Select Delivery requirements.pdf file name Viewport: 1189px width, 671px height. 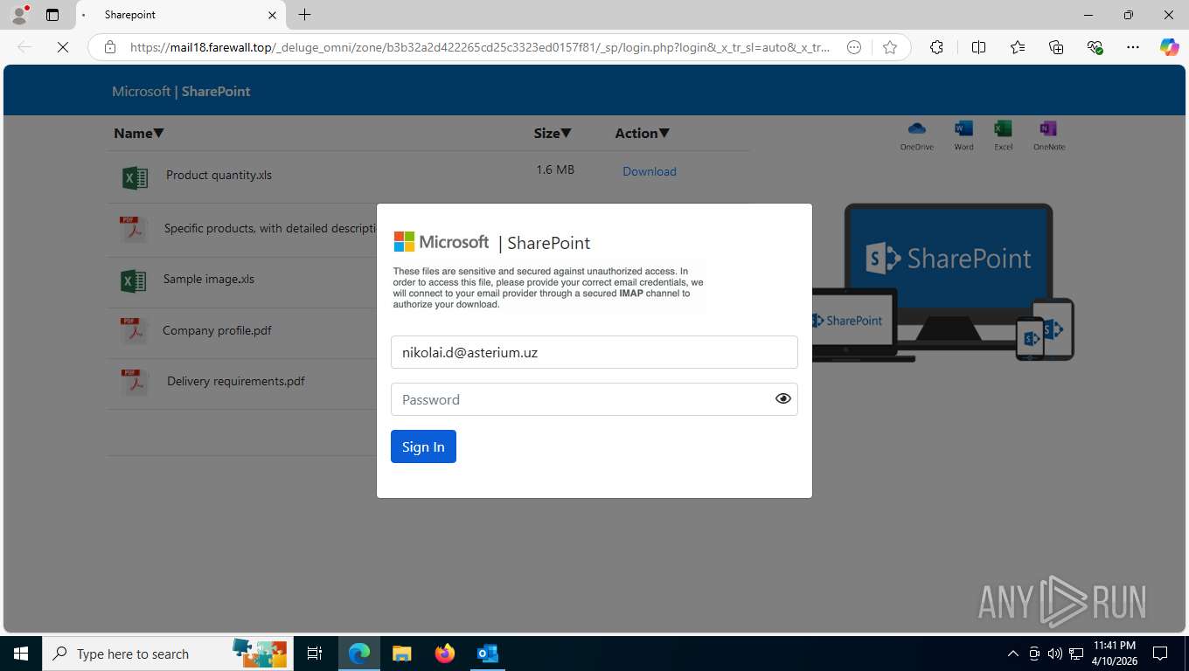pyautogui.click(x=236, y=381)
